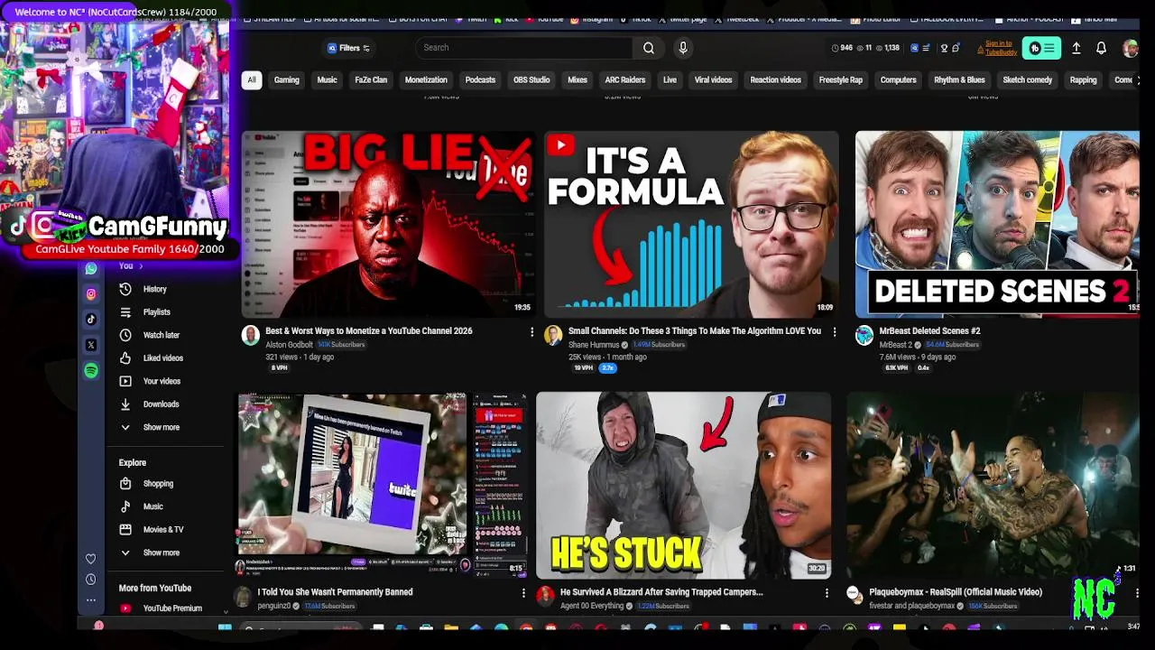
Task: Open MrBeast Deleted Scenes #2 title
Action: pyautogui.click(x=929, y=331)
